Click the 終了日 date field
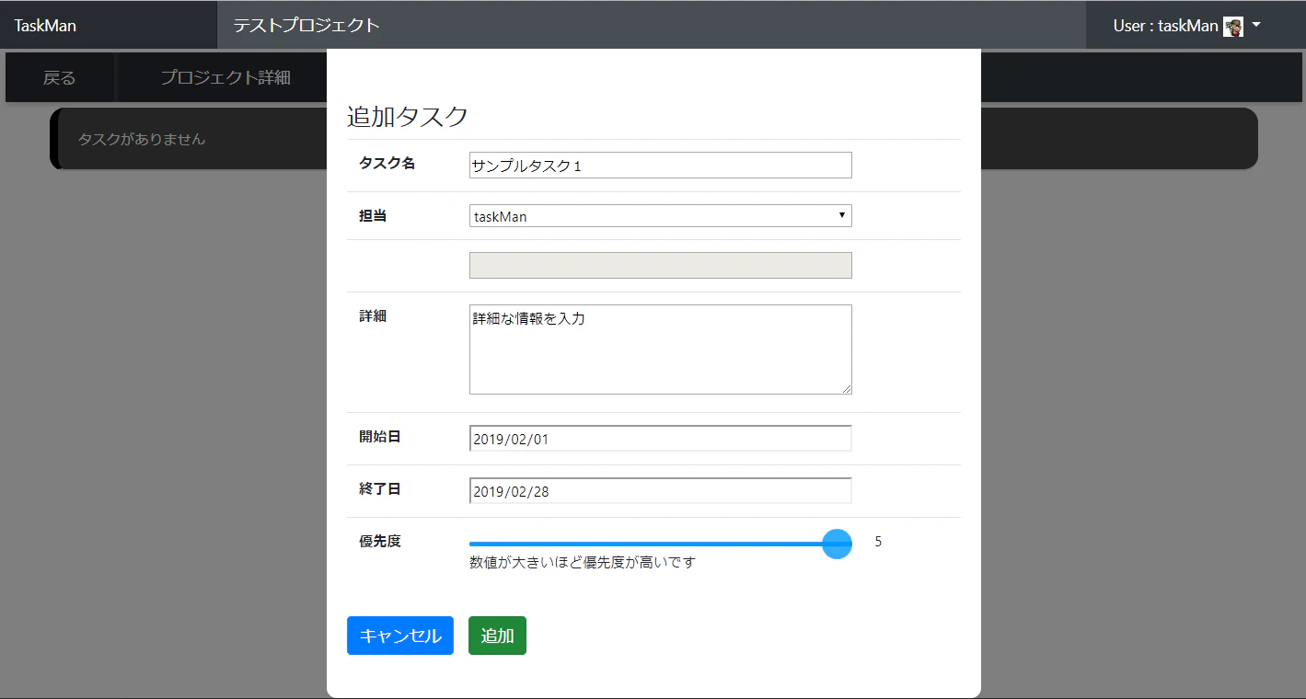 pos(661,491)
